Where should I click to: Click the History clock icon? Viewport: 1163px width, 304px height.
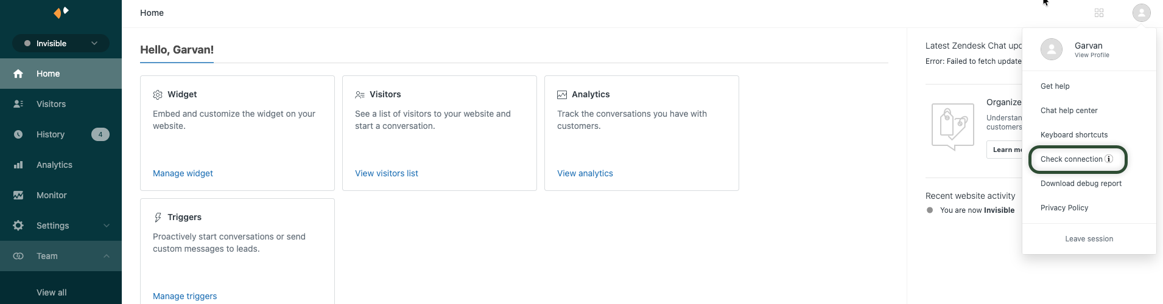pyautogui.click(x=18, y=134)
